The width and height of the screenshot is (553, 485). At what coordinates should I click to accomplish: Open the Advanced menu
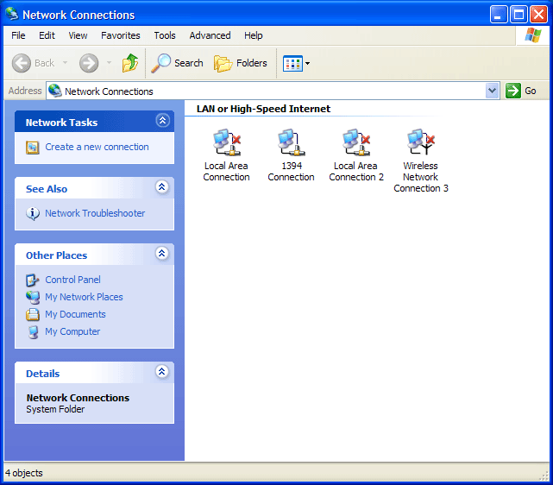(x=210, y=35)
